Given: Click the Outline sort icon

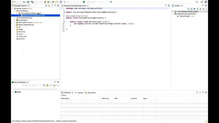Looking at the screenshot, I should coord(191,9).
